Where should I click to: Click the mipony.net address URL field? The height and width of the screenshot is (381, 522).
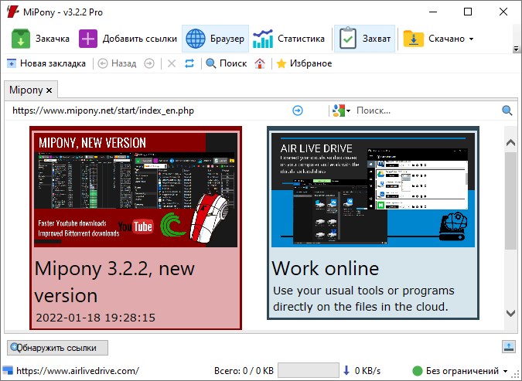(150, 111)
